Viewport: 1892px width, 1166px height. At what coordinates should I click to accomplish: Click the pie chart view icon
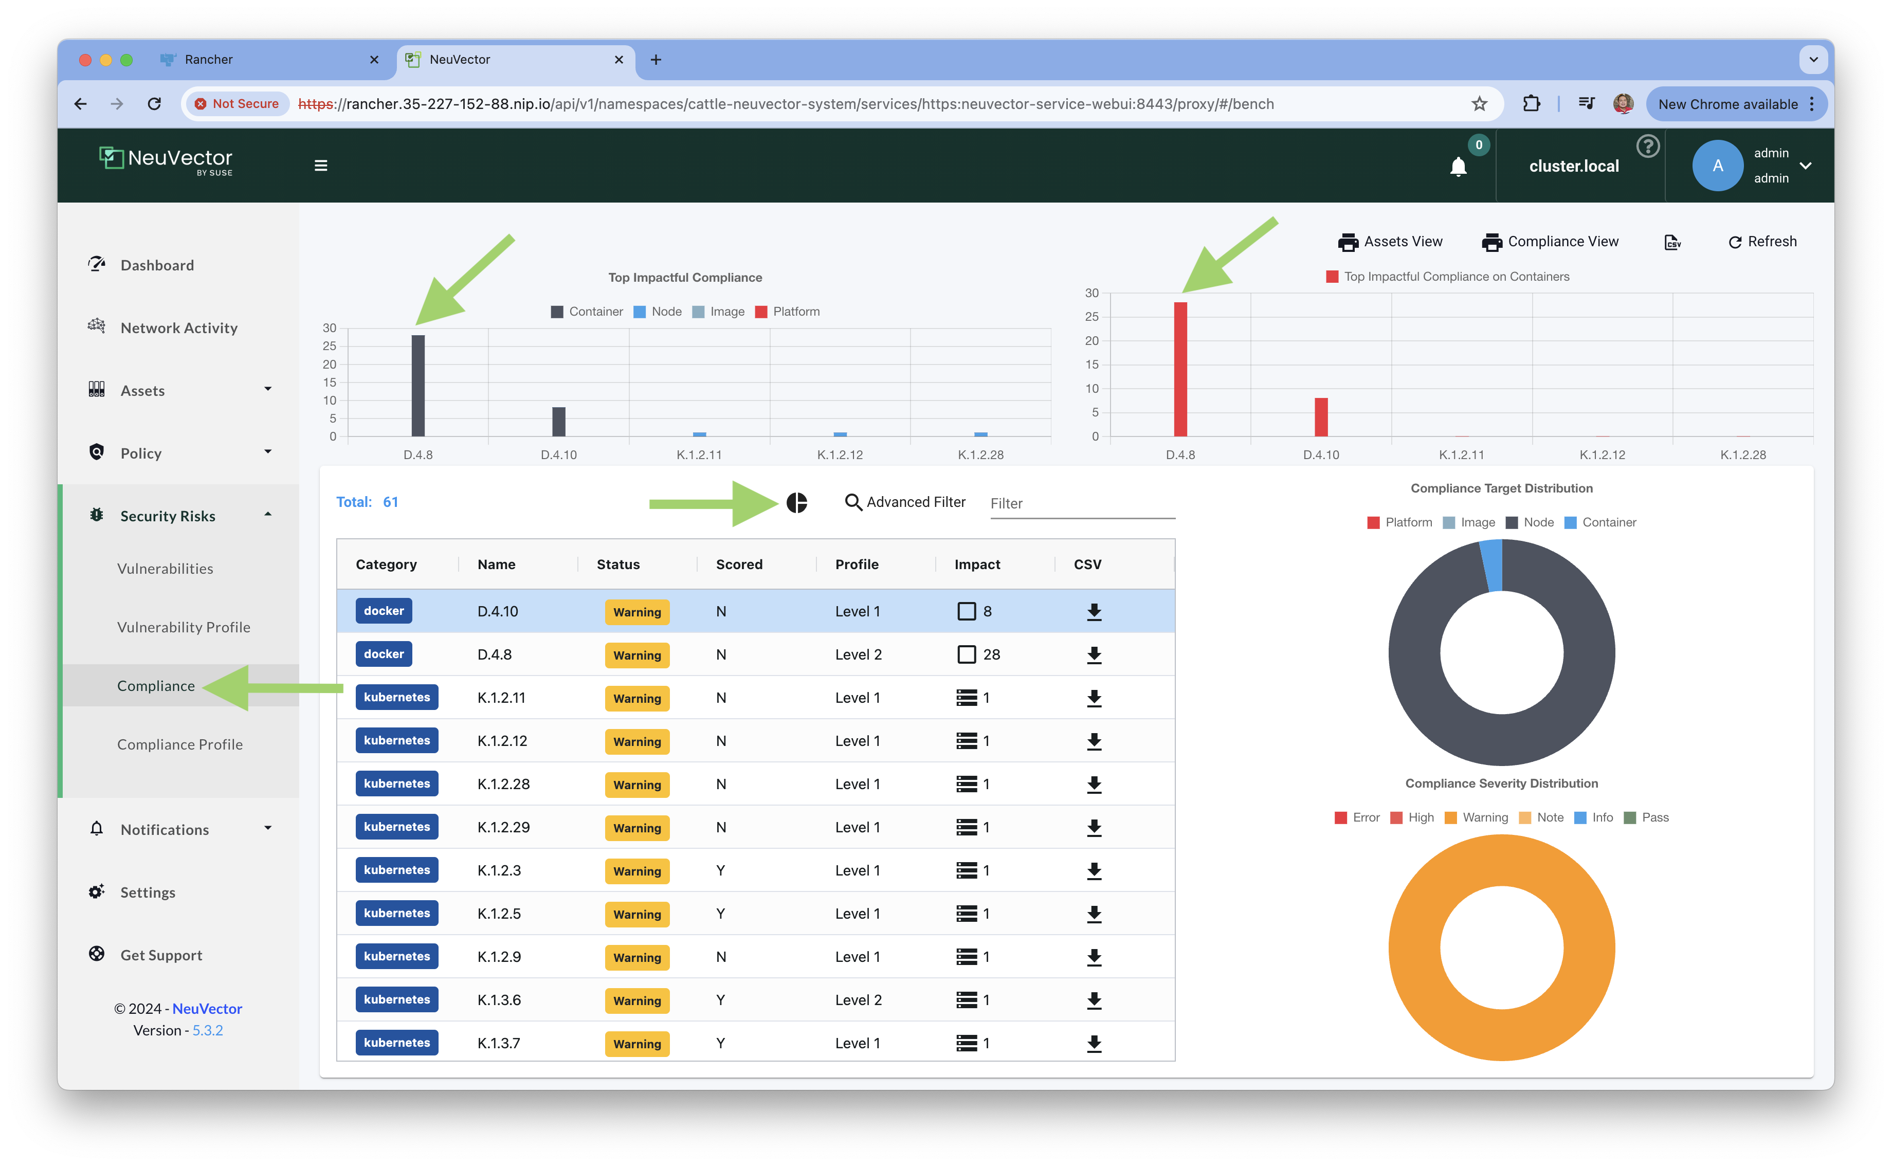tap(796, 503)
